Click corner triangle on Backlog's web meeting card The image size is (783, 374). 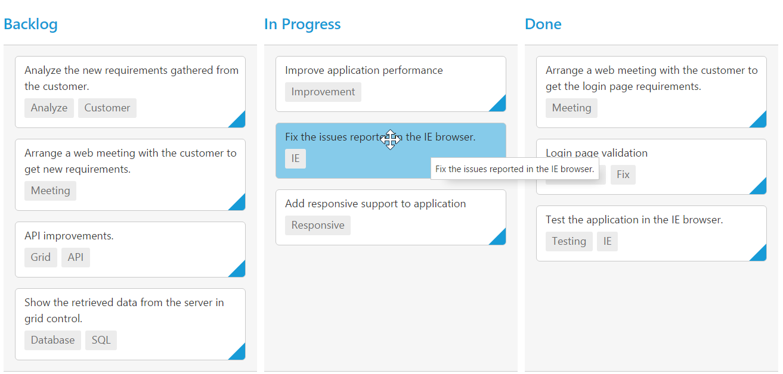pos(239,204)
